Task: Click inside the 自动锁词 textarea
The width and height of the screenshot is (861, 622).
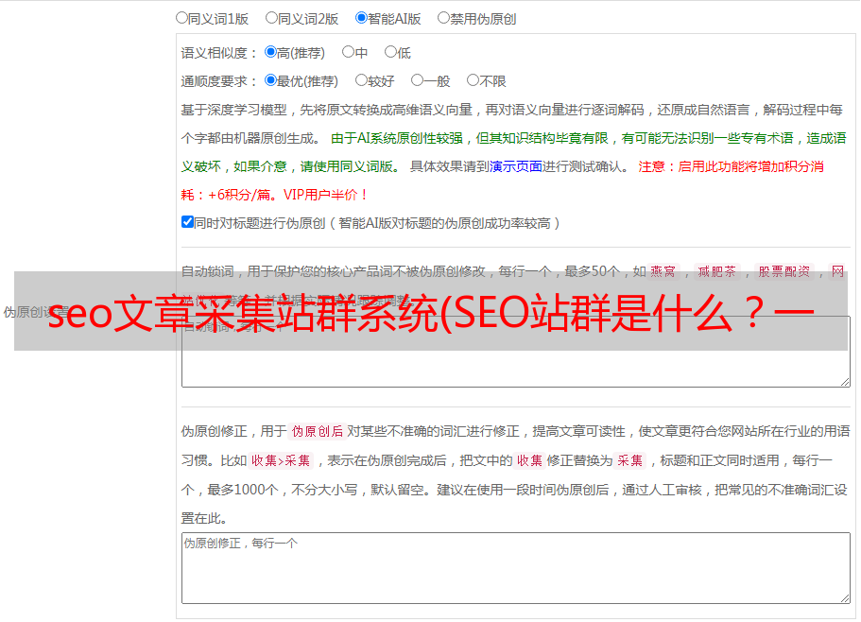Action: coord(516,352)
